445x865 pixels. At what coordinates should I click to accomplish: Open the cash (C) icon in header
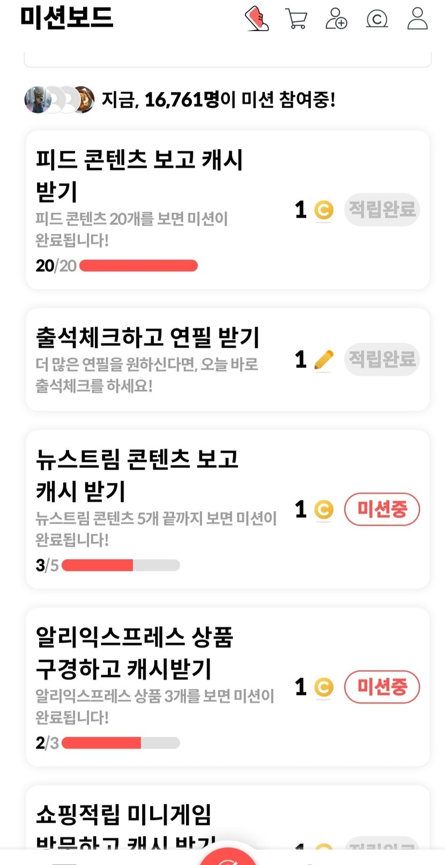[376, 19]
